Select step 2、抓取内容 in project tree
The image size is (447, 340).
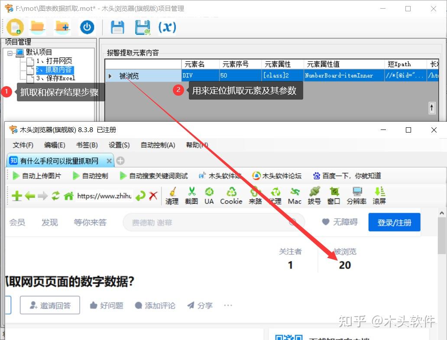54,70
